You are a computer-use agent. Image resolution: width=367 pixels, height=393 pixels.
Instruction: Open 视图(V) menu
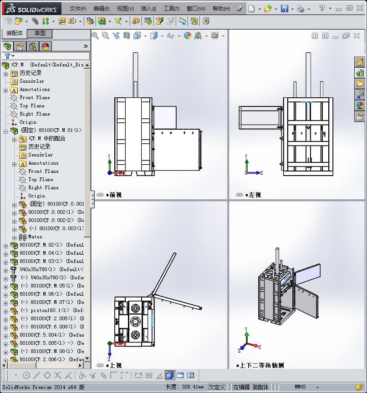point(125,9)
